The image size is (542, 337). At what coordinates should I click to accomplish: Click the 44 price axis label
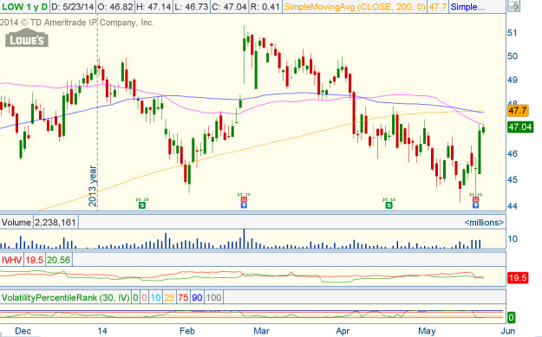[513, 206]
